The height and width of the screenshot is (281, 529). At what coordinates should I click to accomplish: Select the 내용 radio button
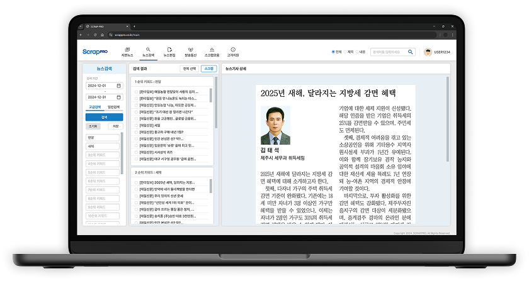[358, 52]
